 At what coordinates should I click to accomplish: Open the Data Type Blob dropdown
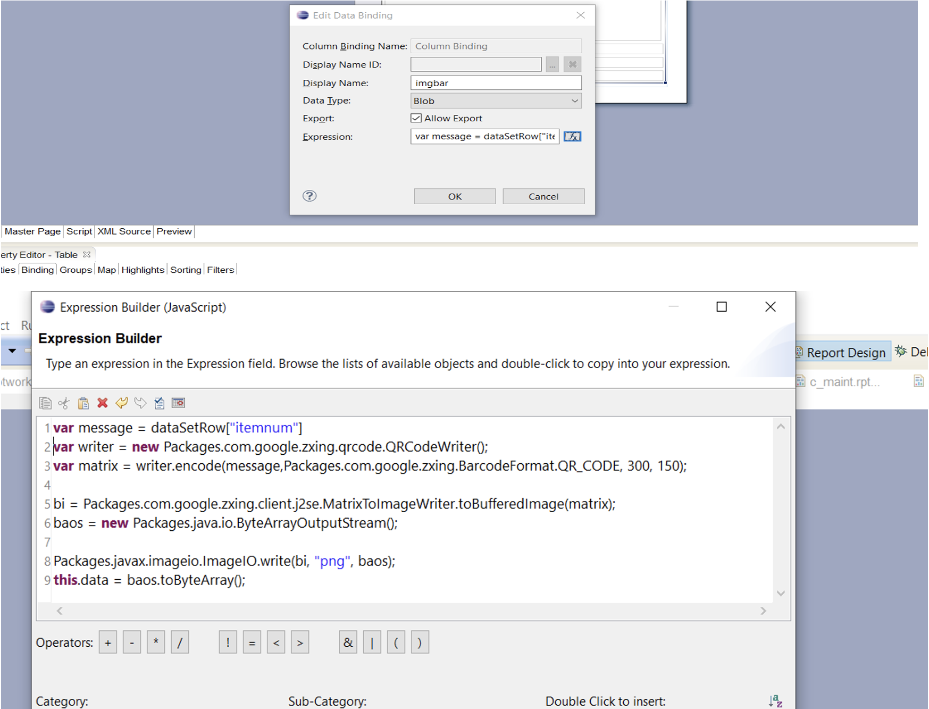tap(496, 101)
